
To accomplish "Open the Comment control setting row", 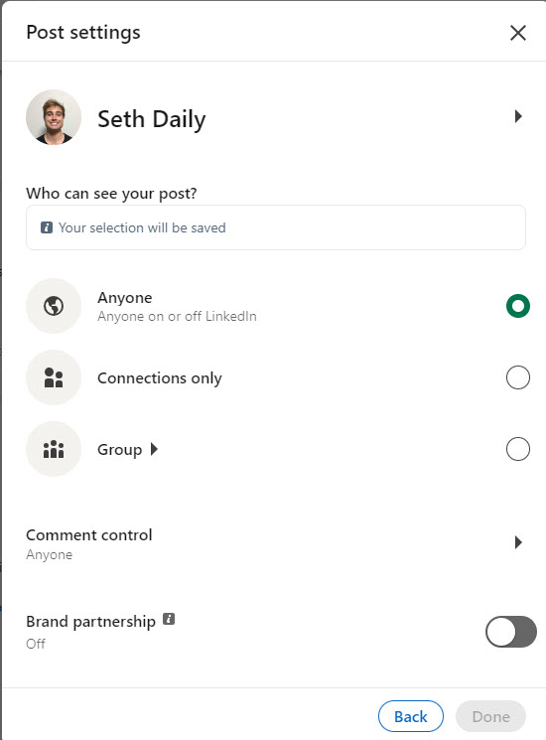I will click(x=275, y=543).
